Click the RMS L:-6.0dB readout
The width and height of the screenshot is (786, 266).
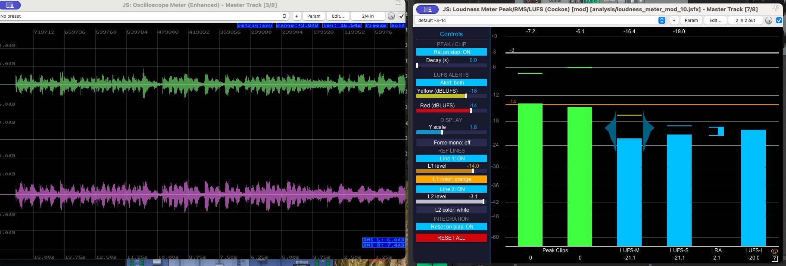384,240
